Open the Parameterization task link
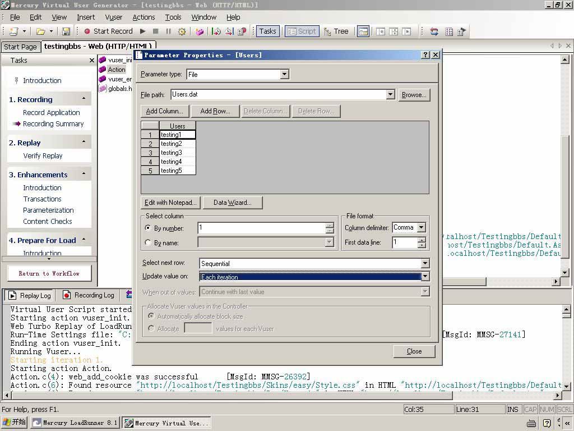 (x=48, y=210)
